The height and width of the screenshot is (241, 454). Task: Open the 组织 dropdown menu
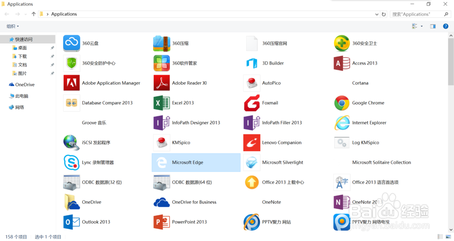pyautogui.click(x=13, y=26)
